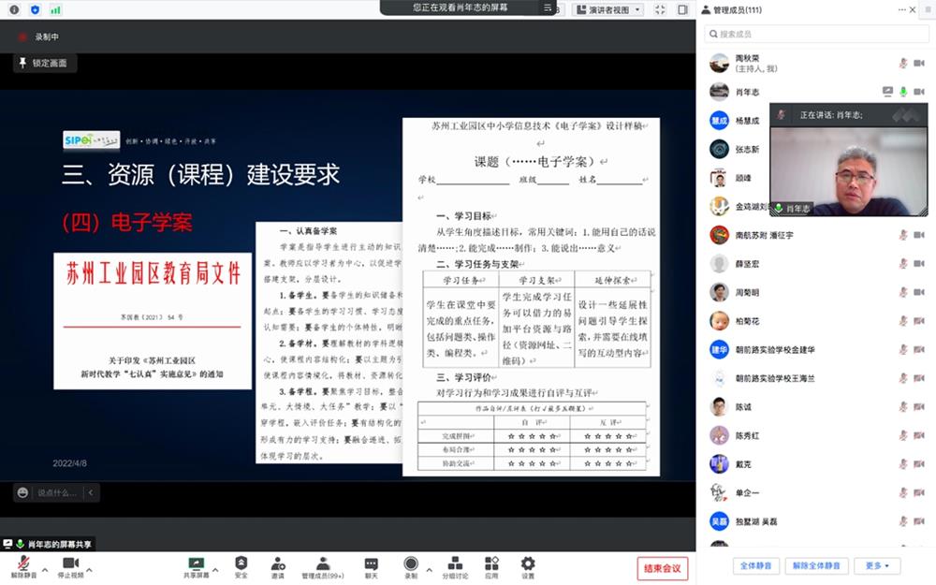Open the 更多 dropdown in members panel
Viewport: 936px width, 585px height.
click(x=876, y=565)
